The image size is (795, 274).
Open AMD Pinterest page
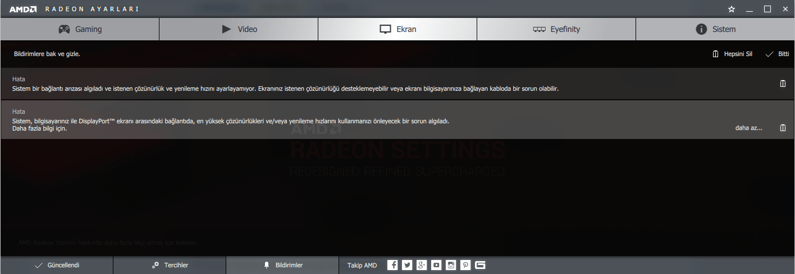466,265
